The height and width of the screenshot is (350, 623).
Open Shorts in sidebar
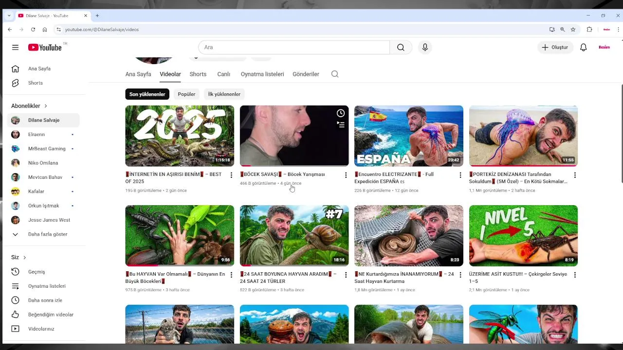pyautogui.click(x=44, y=83)
